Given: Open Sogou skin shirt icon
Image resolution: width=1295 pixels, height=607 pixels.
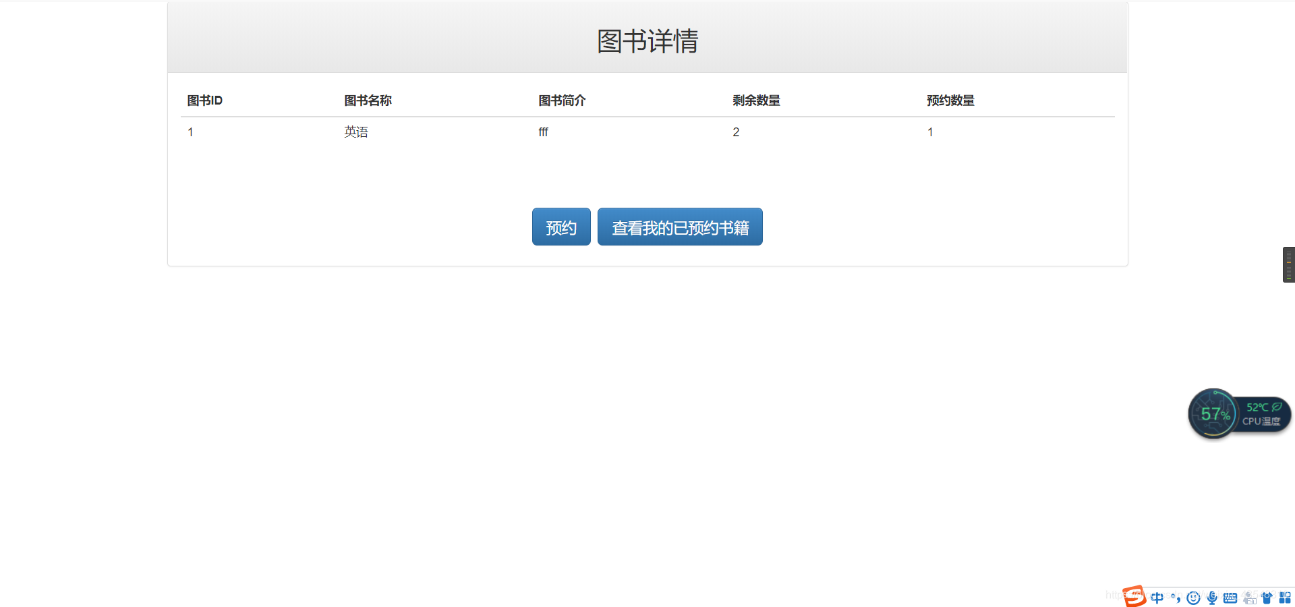Looking at the screenshot, I should click(1267, 598).
